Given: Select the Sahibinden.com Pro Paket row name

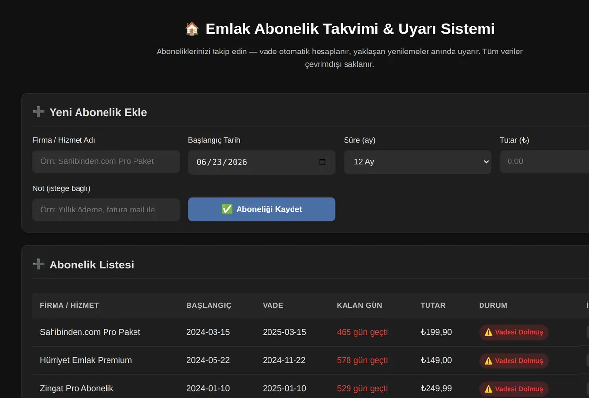Looking at the screenshot, I should [90, 332].
